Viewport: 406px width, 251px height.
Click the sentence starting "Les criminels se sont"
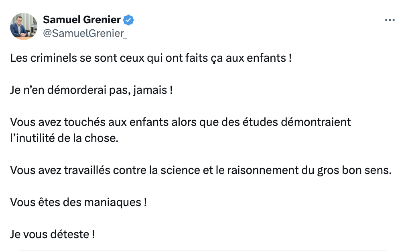[151, 58]
